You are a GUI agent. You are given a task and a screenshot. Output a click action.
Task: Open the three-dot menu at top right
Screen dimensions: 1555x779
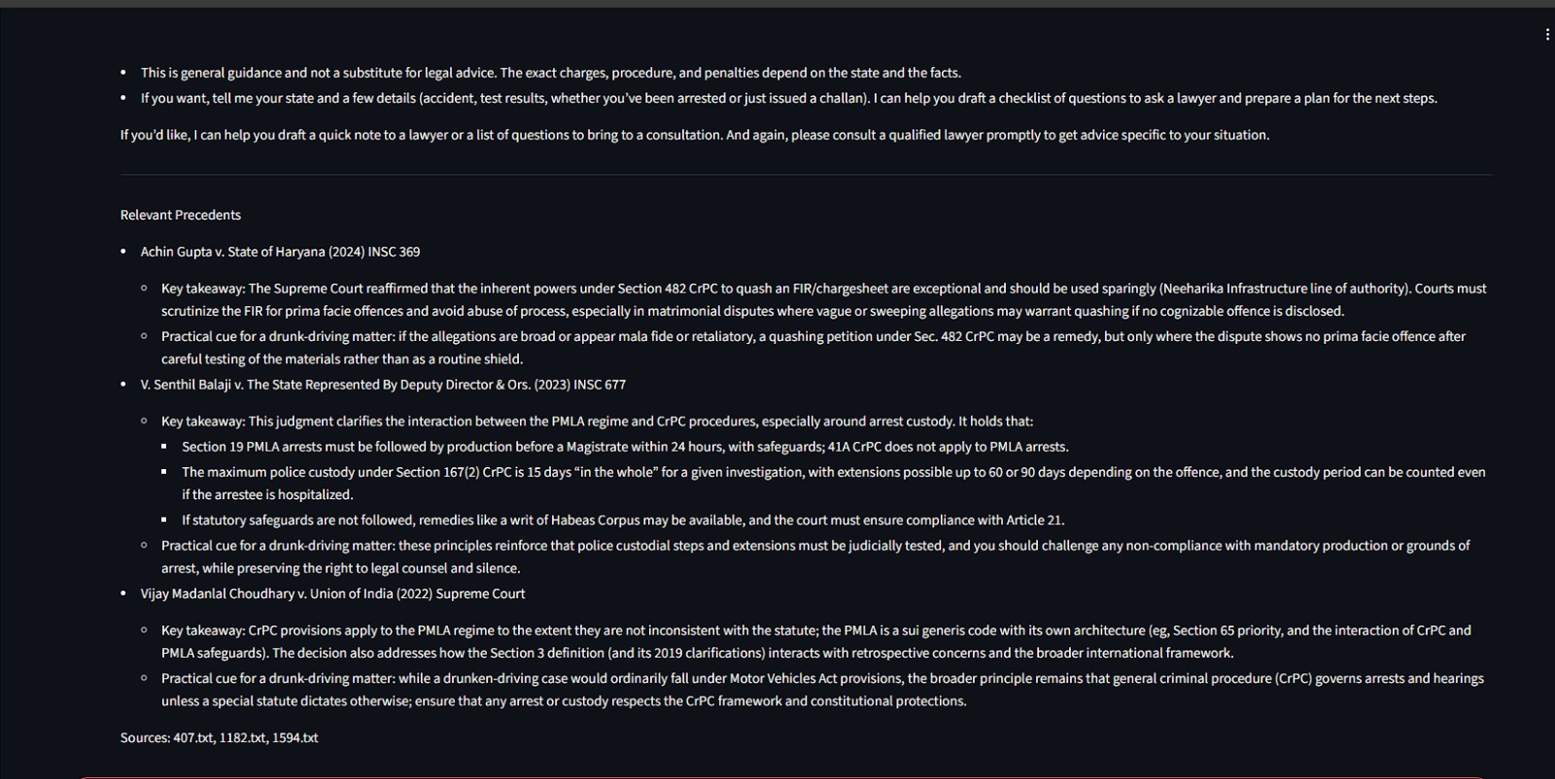pos(1546,35)
